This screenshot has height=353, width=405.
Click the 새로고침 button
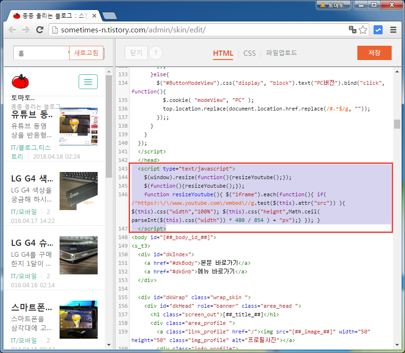(86, 53)
